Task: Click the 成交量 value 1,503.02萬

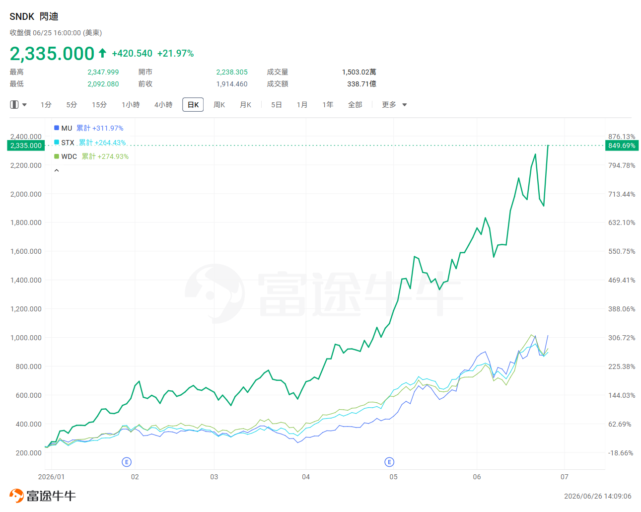Action: [359, 72]
